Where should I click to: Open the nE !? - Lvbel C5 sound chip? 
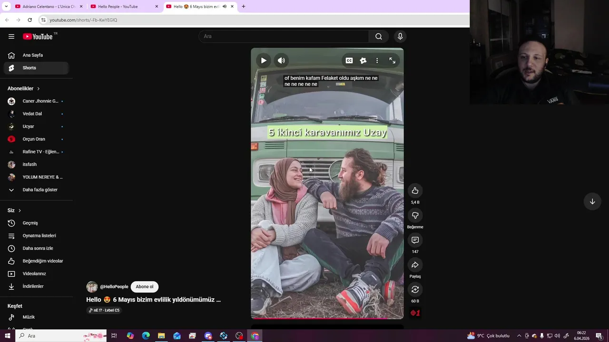click(x=104, y=310)
